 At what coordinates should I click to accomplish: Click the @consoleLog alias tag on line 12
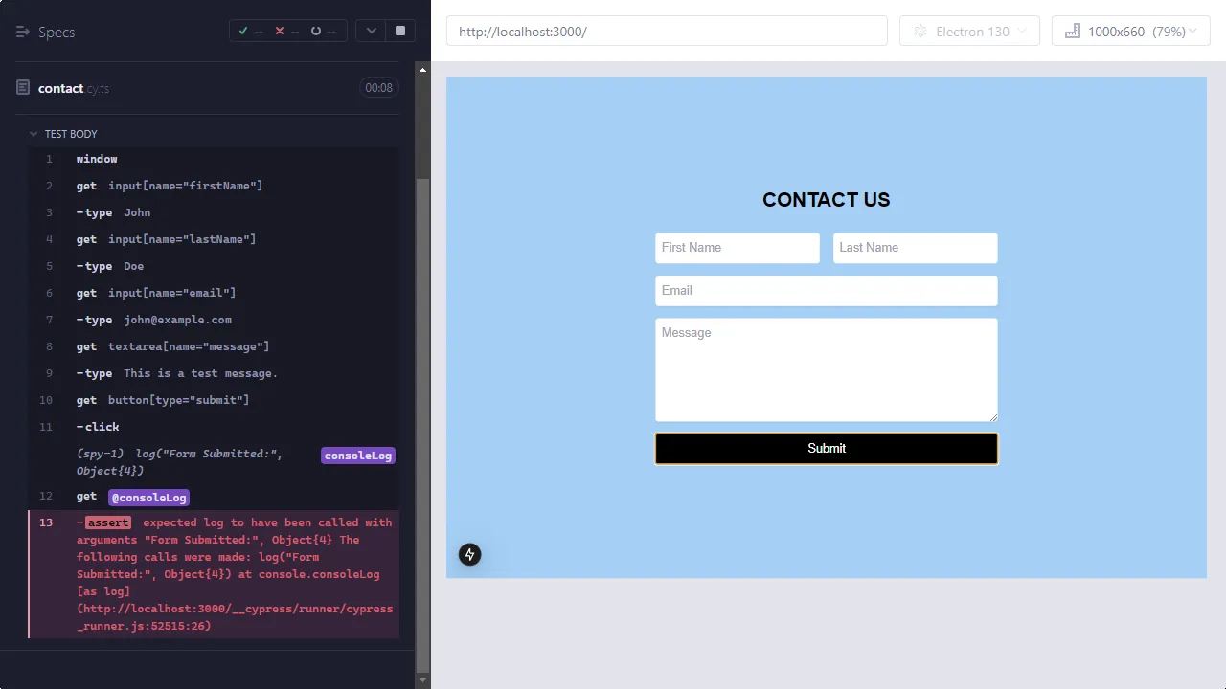click(x=148, y=498)
